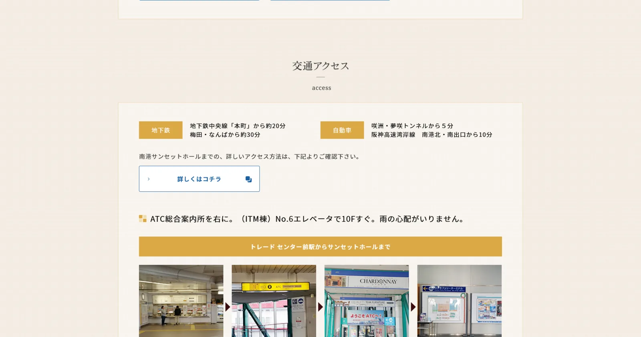Click the arrow after the CHARDONNAY photo
This screenshot has height=337, width=641.
(x=413, y=307)
